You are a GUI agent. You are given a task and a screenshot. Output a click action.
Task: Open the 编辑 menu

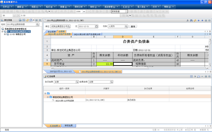[x=22, y=7]
